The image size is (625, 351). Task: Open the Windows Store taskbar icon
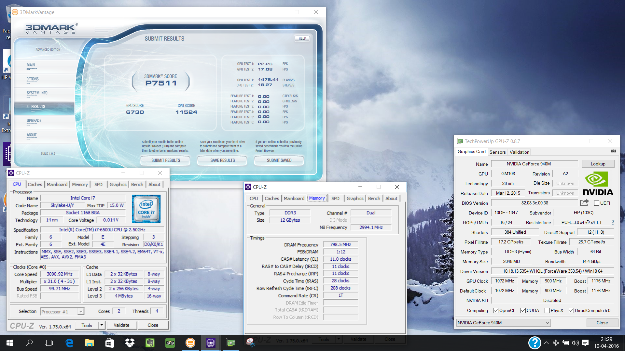pyautogui.click(x=110, y=343)
